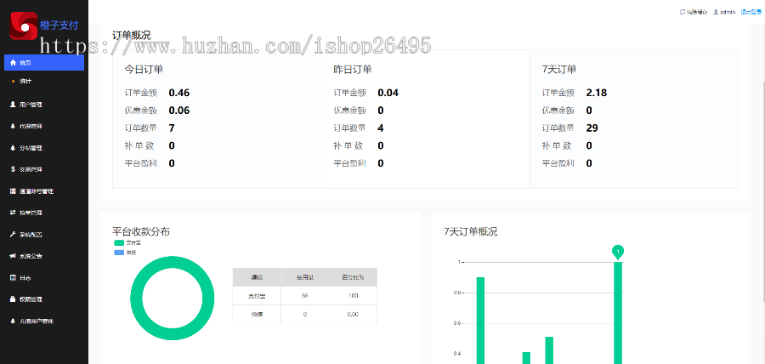Click the table grid icon for 通道账号管理
This screenshot has width=765, height=364.
13,191
